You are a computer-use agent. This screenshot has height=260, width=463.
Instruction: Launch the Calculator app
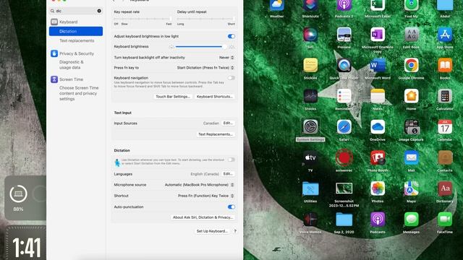pyautogui.click(x=445, y=96)
